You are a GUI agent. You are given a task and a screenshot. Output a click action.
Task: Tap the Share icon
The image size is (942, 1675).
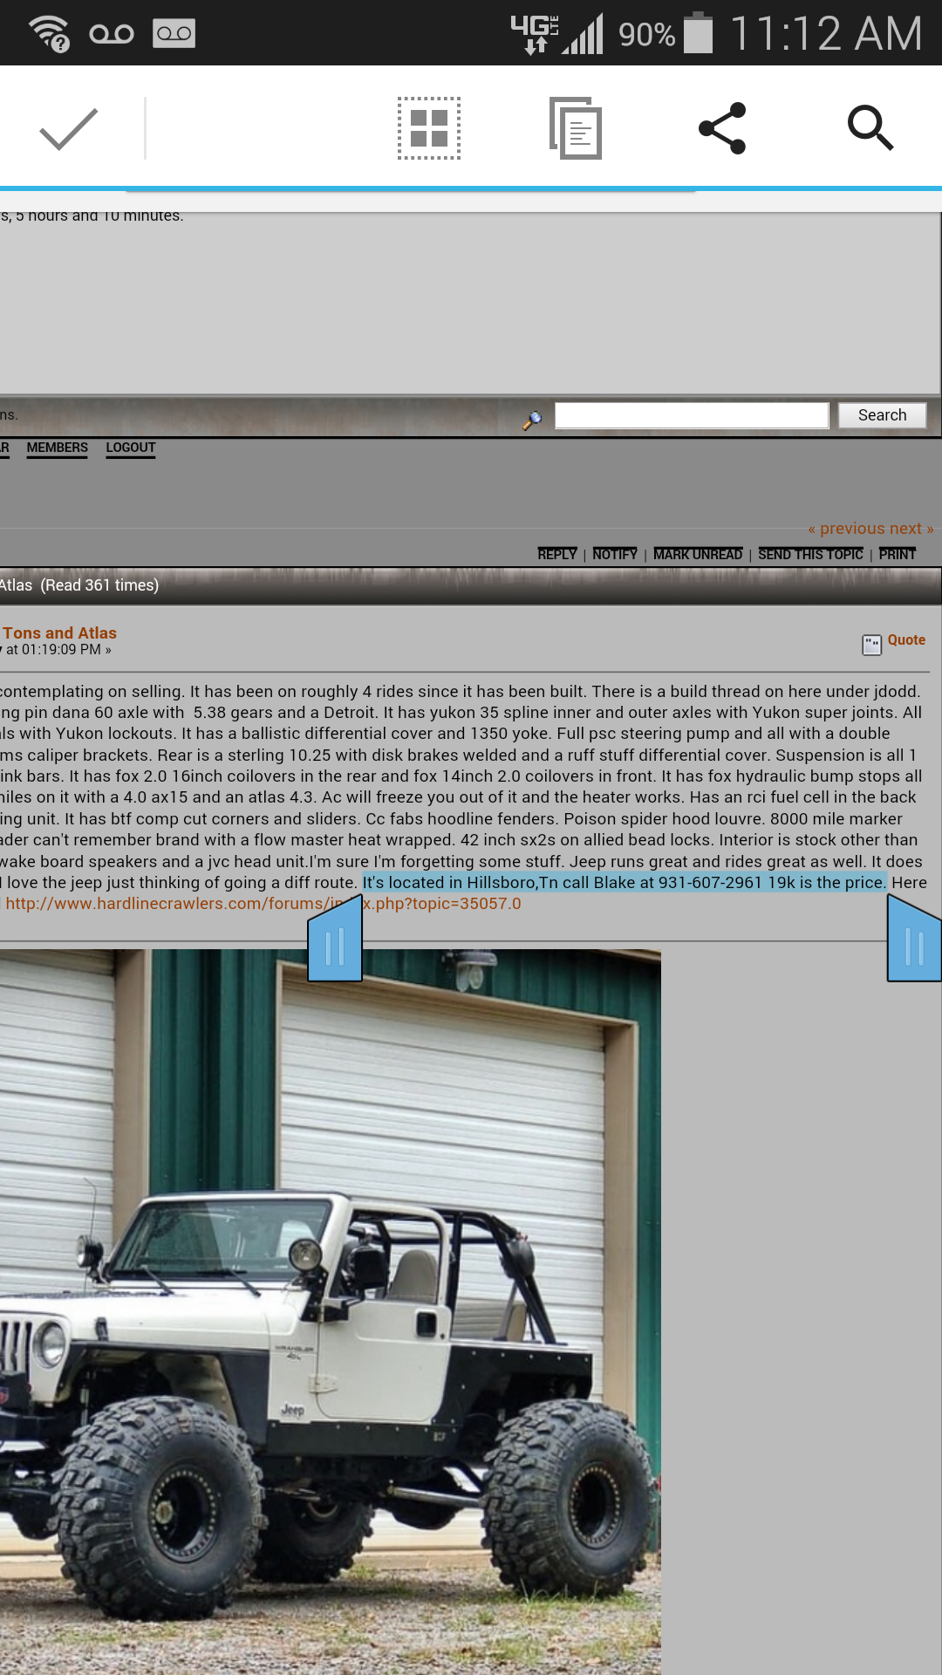pyautogui.click(x=722, y=129)
